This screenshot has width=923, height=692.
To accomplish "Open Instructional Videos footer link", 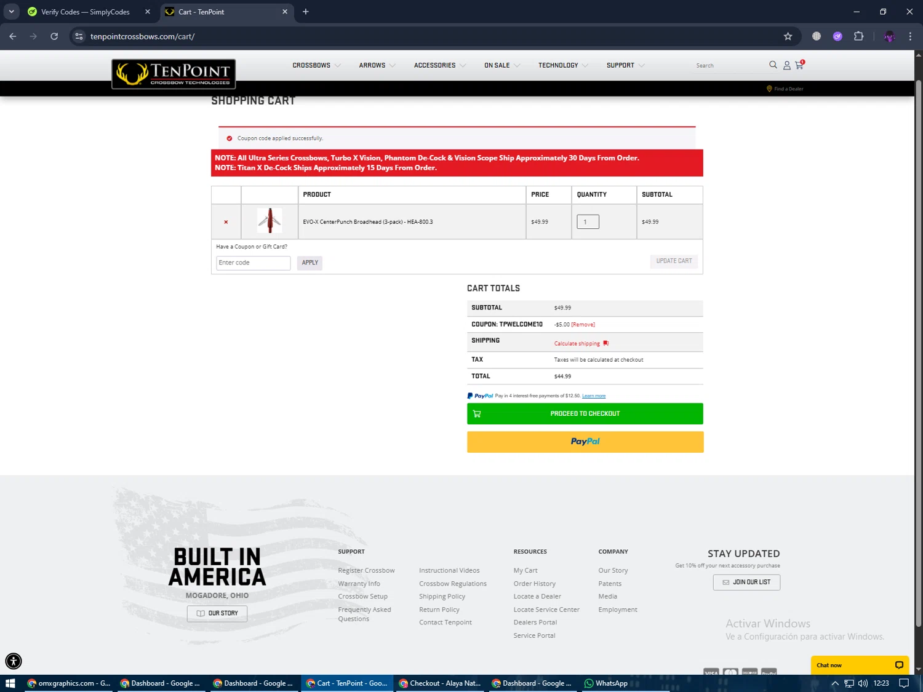I will coord(449,571).
